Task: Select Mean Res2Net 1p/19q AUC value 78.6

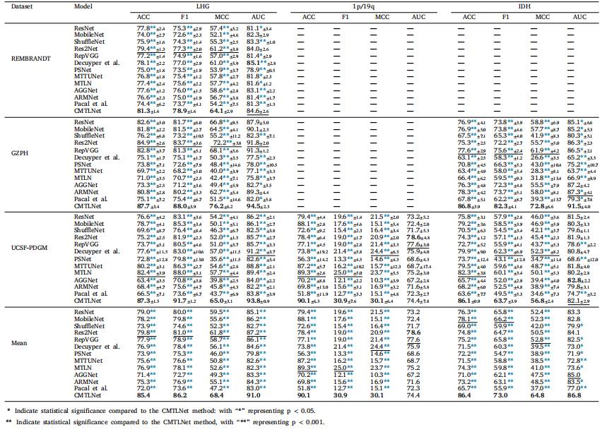Action: click(x=413, y=332)
